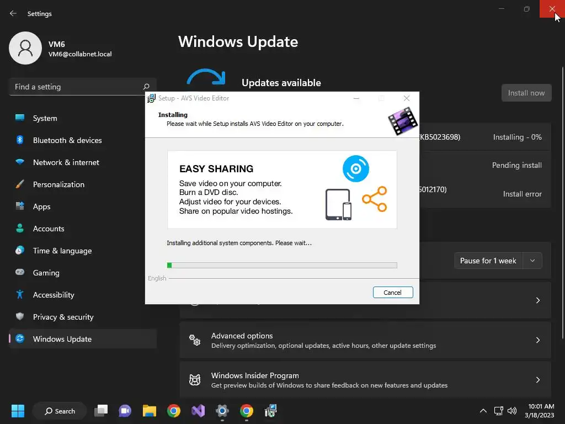Open Windows Insider Program chevron
The width and height of the screenshot is (565, 424).
[537, 380]
